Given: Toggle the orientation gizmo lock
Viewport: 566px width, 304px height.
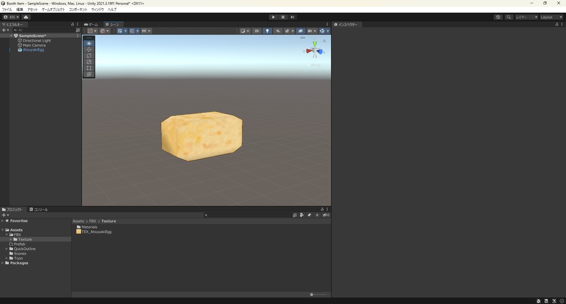Looking at the screenshot, I should pyautogui.click(x=324, y=41).
